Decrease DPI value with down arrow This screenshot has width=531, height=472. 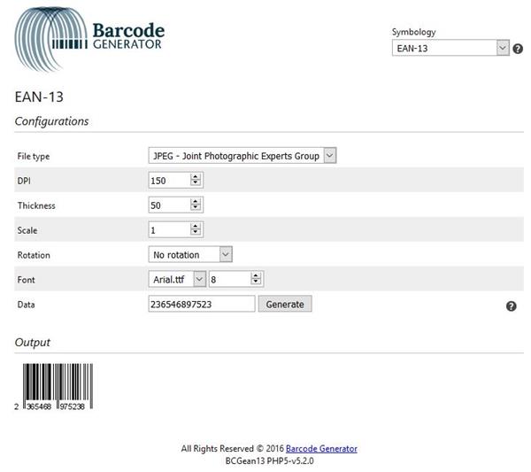(196, 182)
